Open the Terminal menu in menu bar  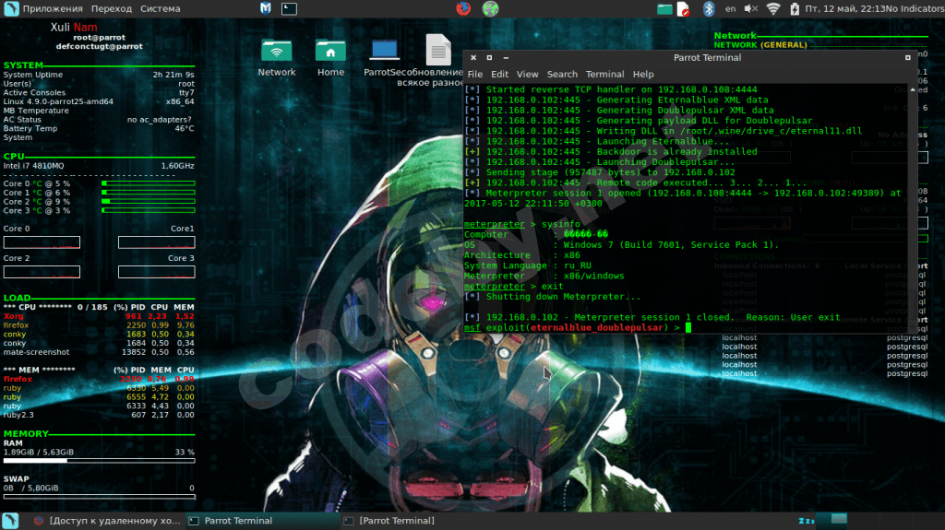coord(604,74)
